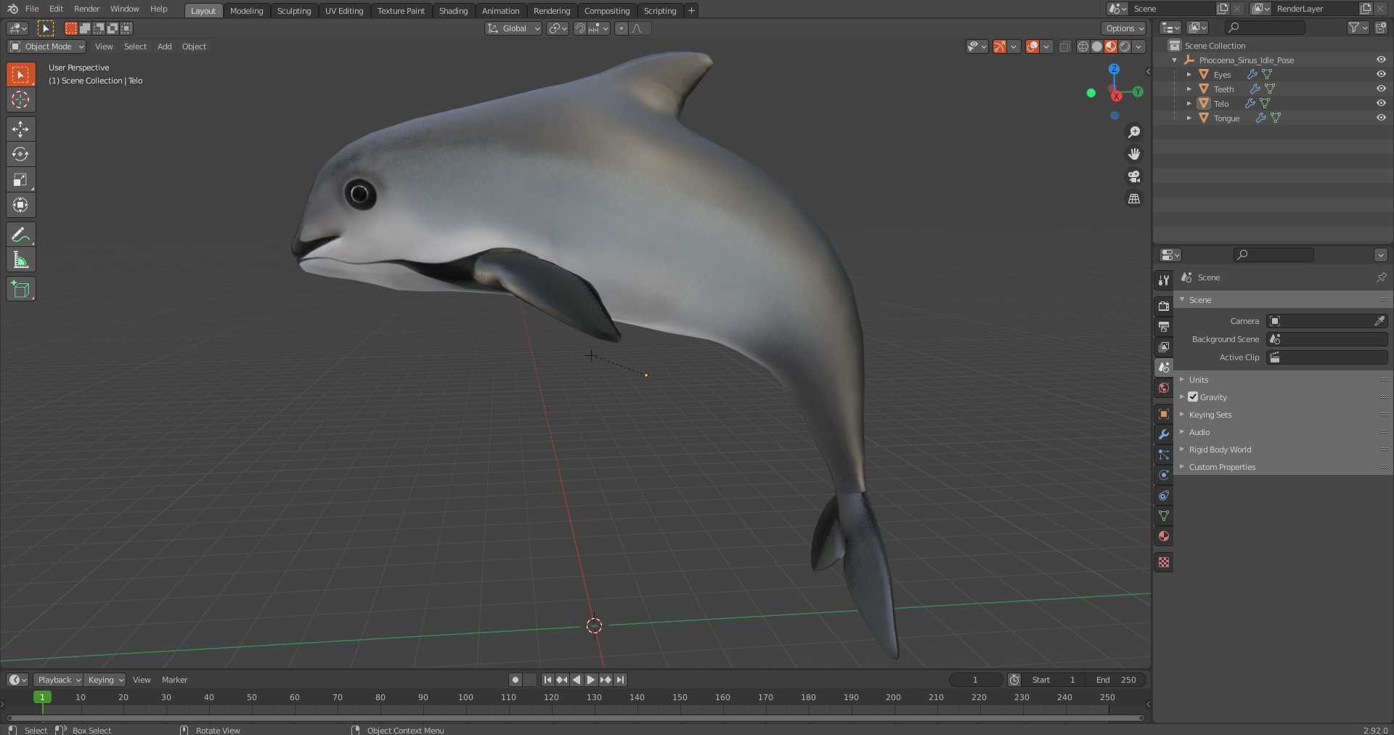
Task: Click the Add Cube tool
Action: pos(20,289)
